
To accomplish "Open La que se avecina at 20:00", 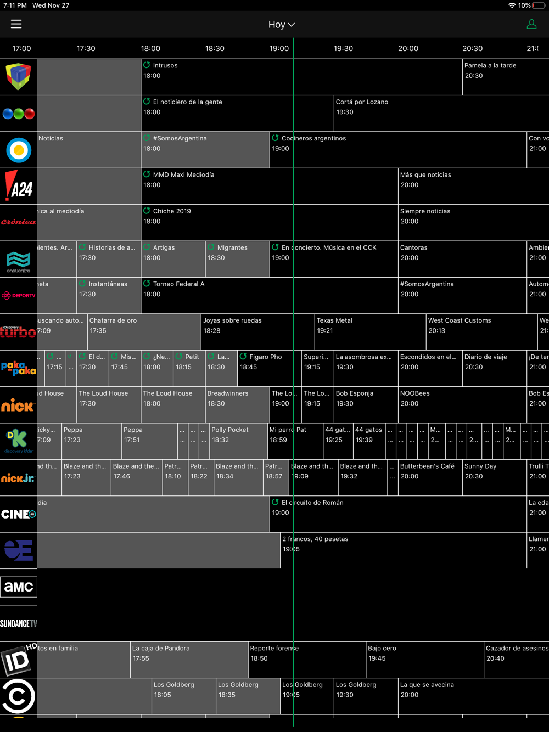I will (473, 696).
